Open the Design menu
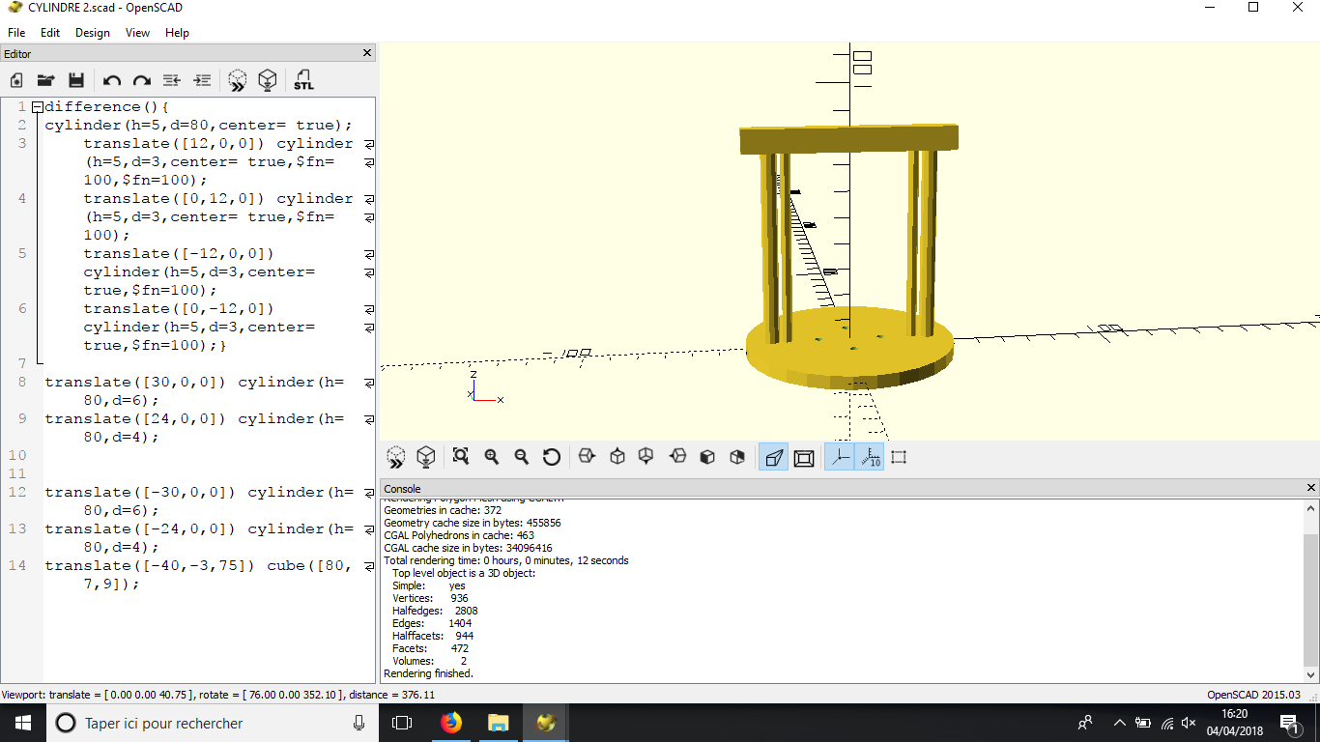 click(93, 32)
